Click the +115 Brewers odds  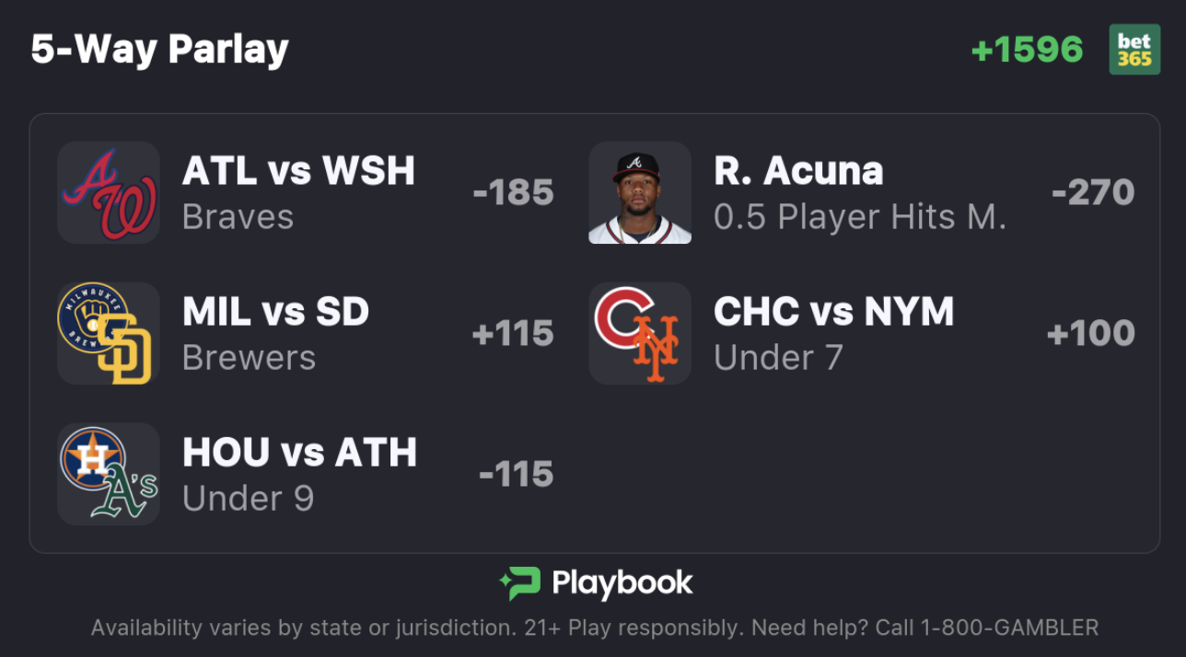tap(513, 334)
